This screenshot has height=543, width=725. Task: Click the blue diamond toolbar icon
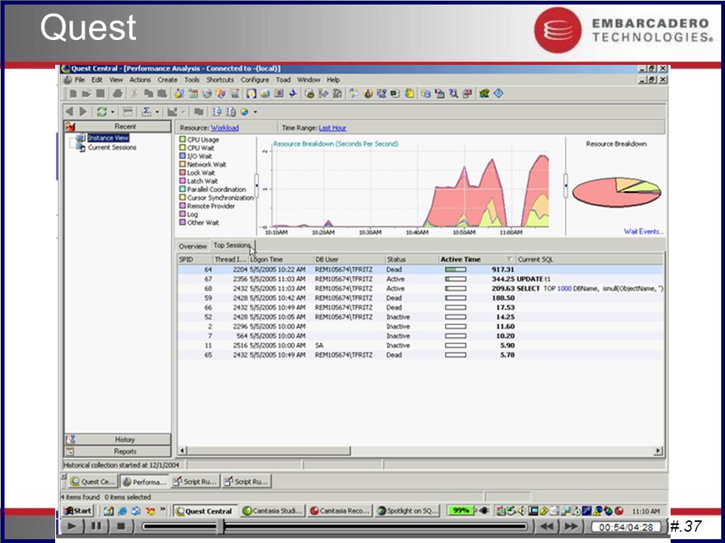point(498,94)
